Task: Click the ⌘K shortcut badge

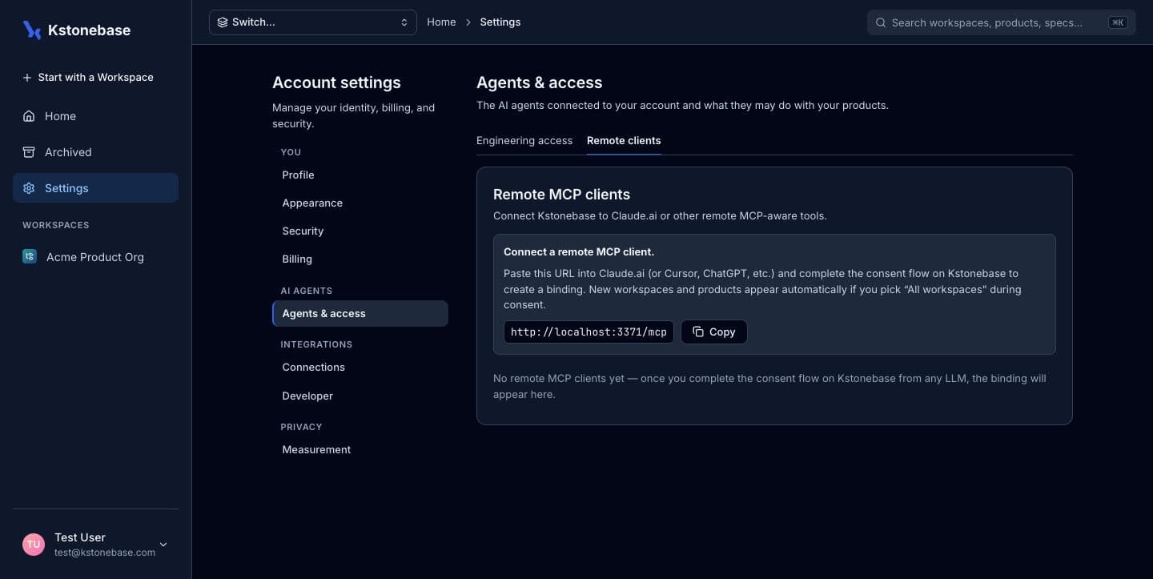Action: (1118, 22)
